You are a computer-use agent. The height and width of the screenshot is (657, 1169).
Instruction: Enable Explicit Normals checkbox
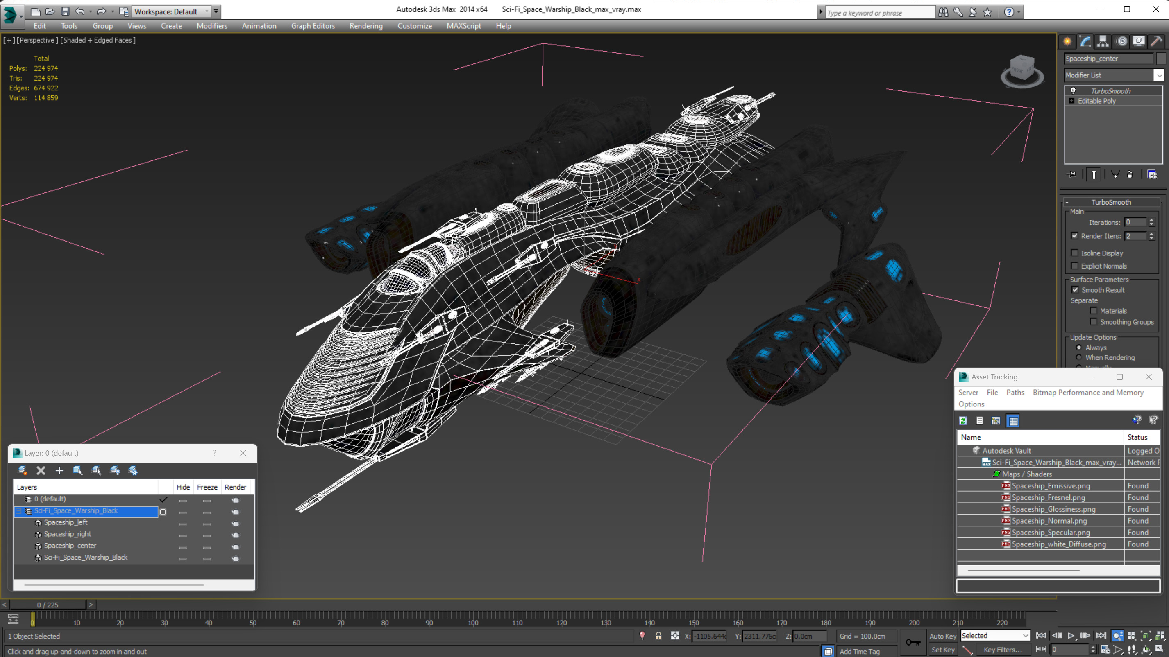(x=1074, y=266)
